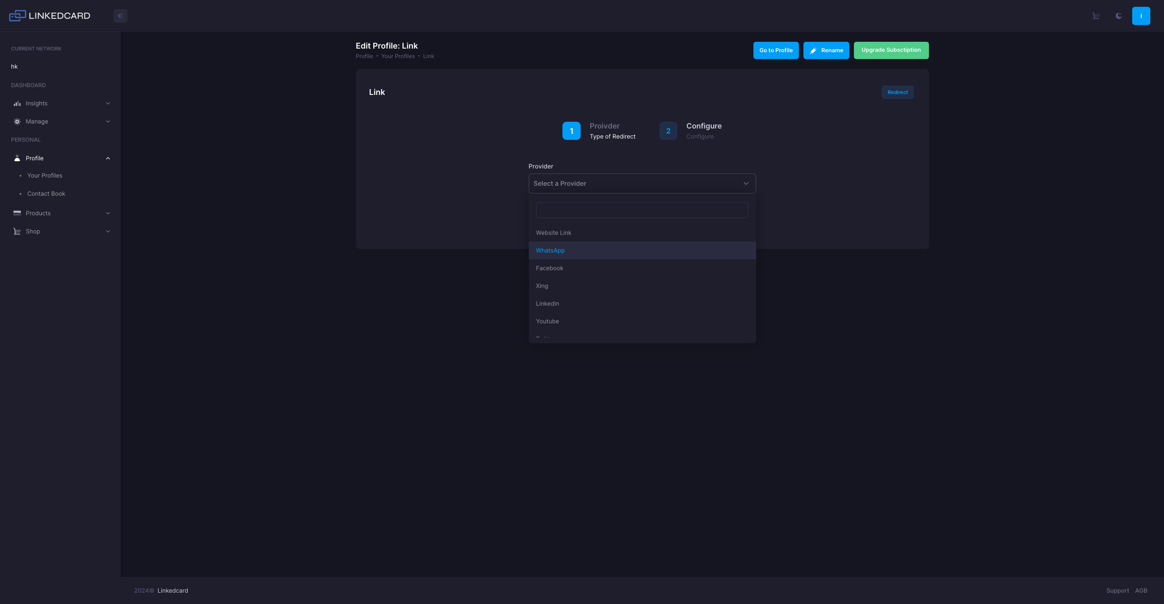Open Your Profiles in sidebar
Viewport: 1164px width, 604px height.
point(45,176)
